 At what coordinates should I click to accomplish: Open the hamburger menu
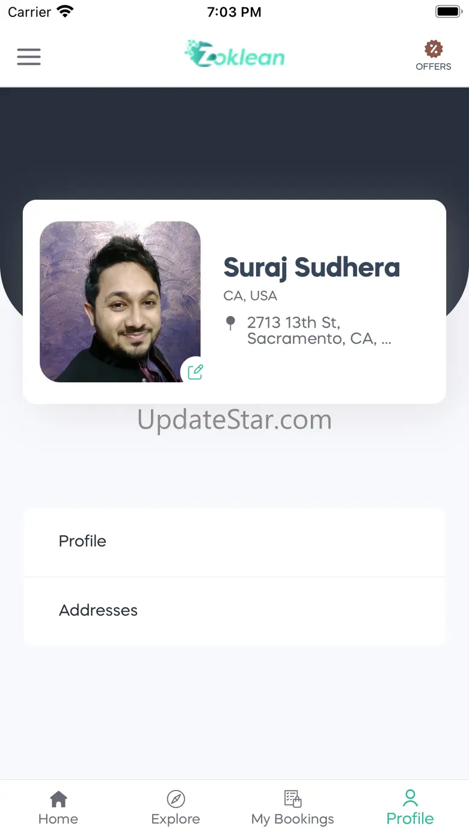coord(29,57)
